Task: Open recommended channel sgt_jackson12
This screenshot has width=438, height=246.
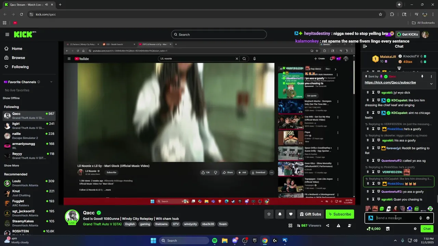Action: (29, 213)
